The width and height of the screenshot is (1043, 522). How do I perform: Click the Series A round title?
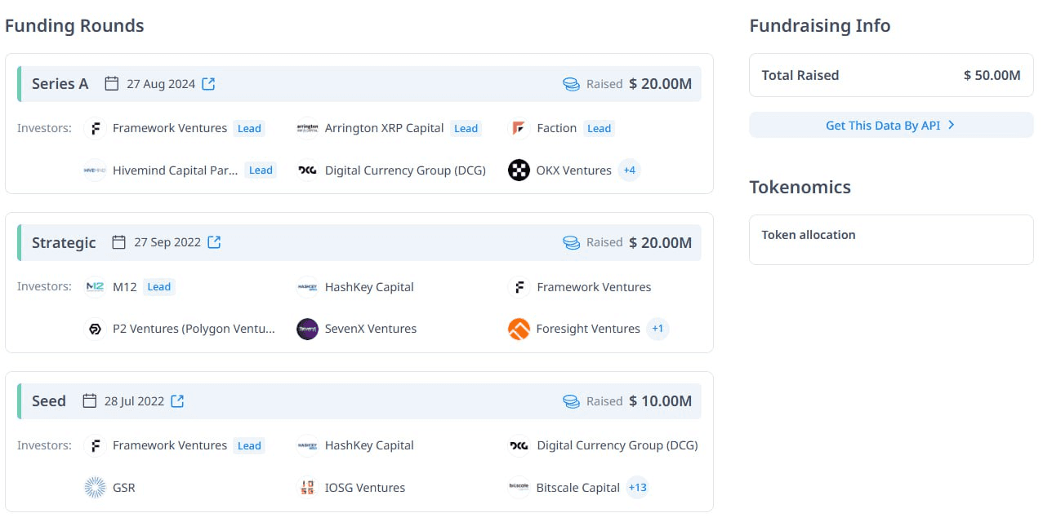click(x=60, y=84)
